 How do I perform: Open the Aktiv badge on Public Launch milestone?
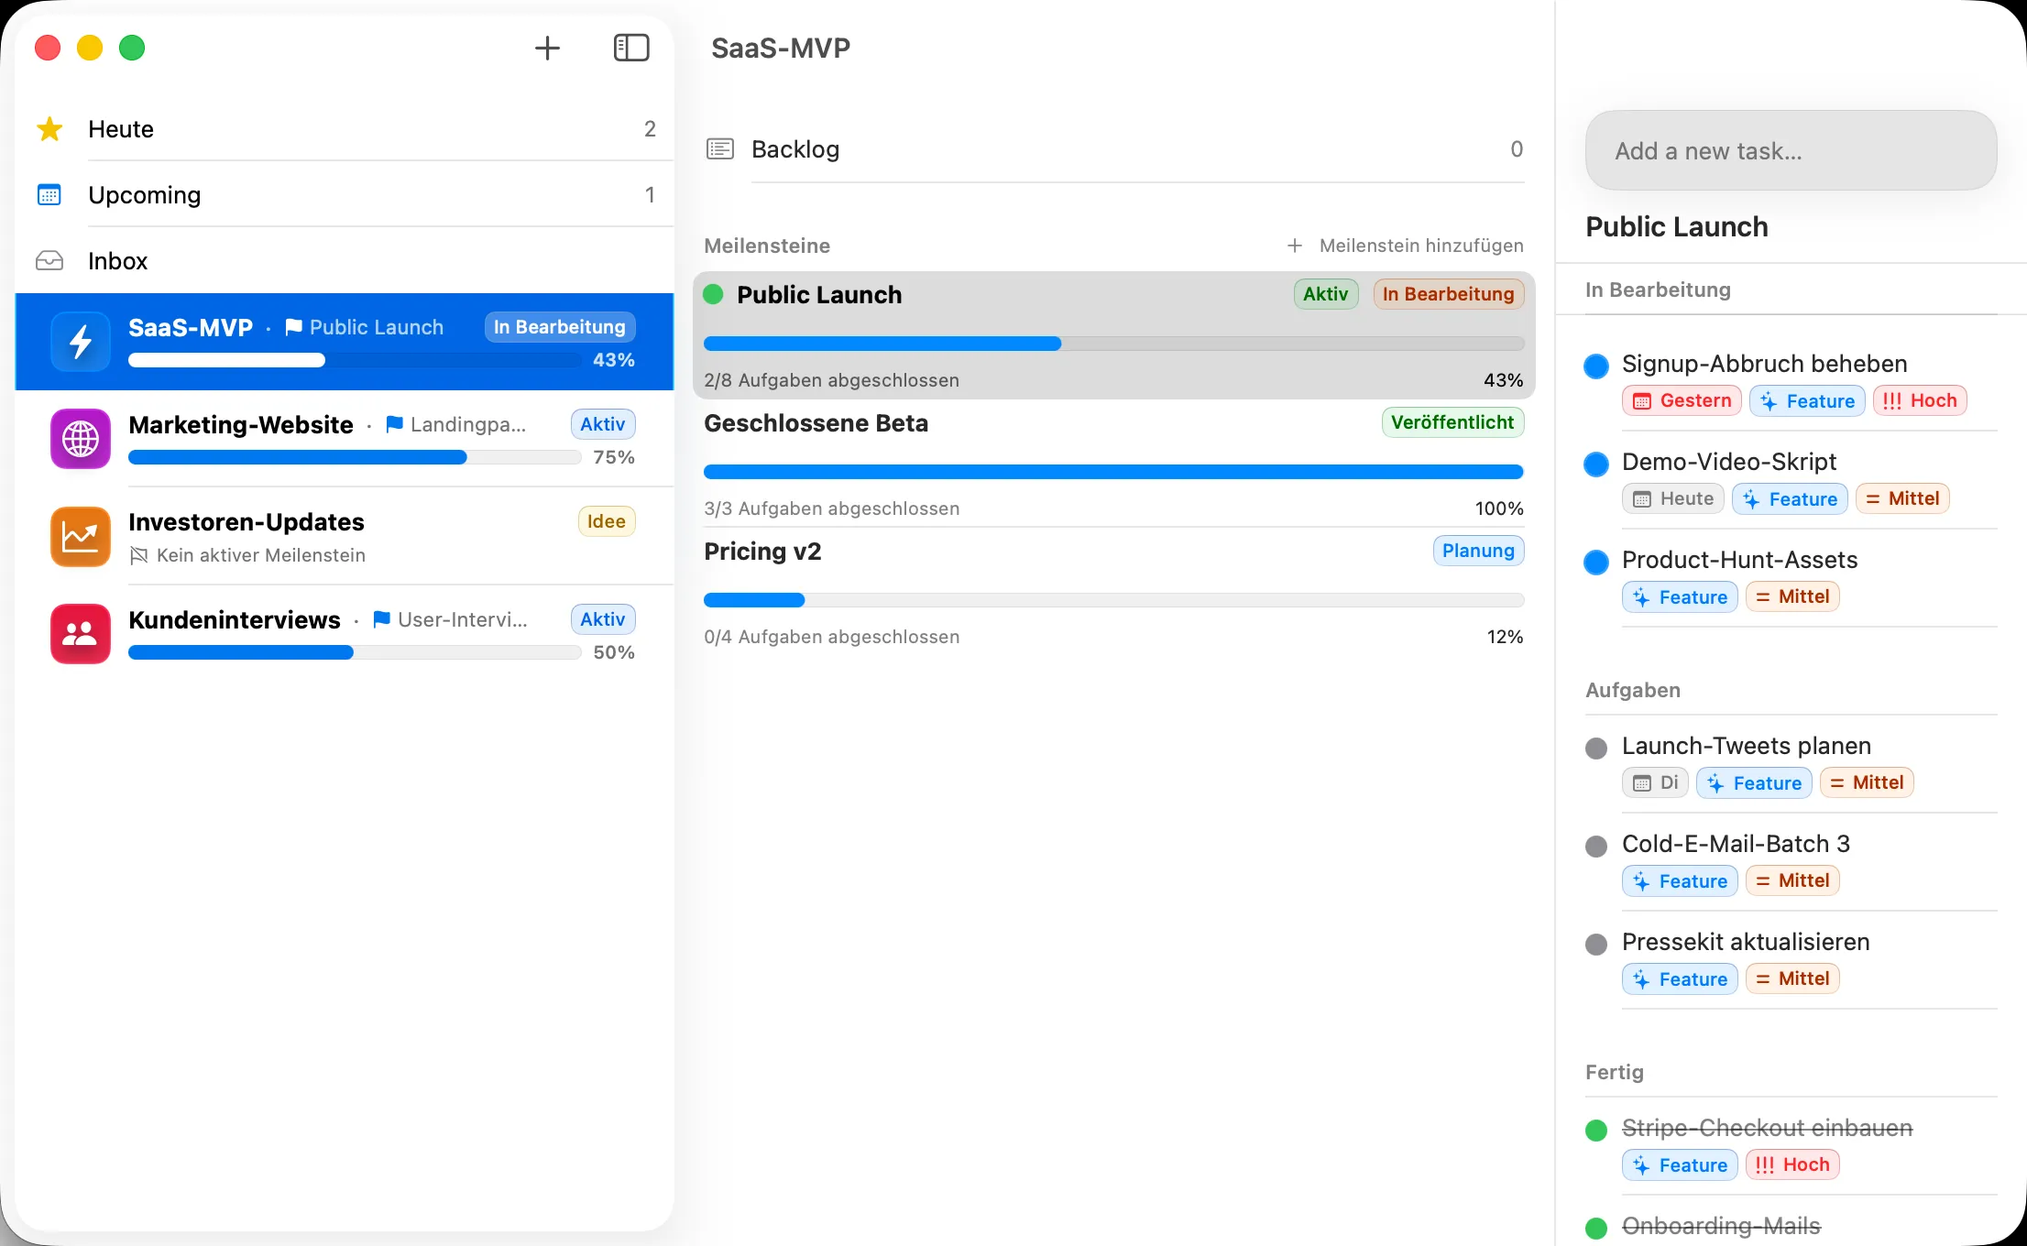(1326, 294)
